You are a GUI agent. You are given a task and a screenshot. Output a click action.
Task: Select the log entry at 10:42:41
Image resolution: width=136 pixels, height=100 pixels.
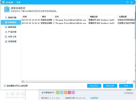point(78,23)
